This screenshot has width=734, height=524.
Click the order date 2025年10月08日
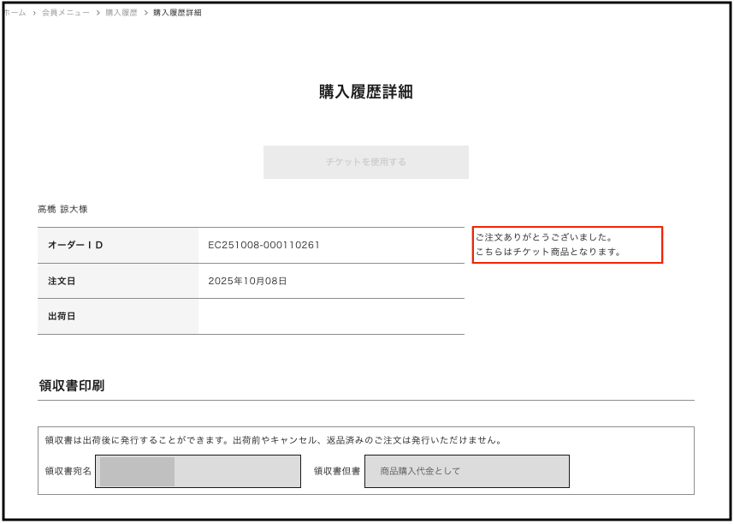[x=247, y=281]
